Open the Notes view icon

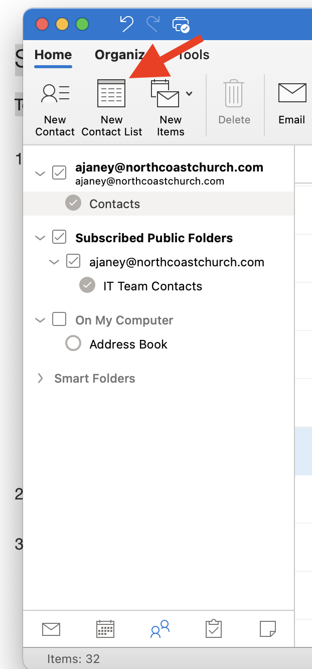point(268,629)
